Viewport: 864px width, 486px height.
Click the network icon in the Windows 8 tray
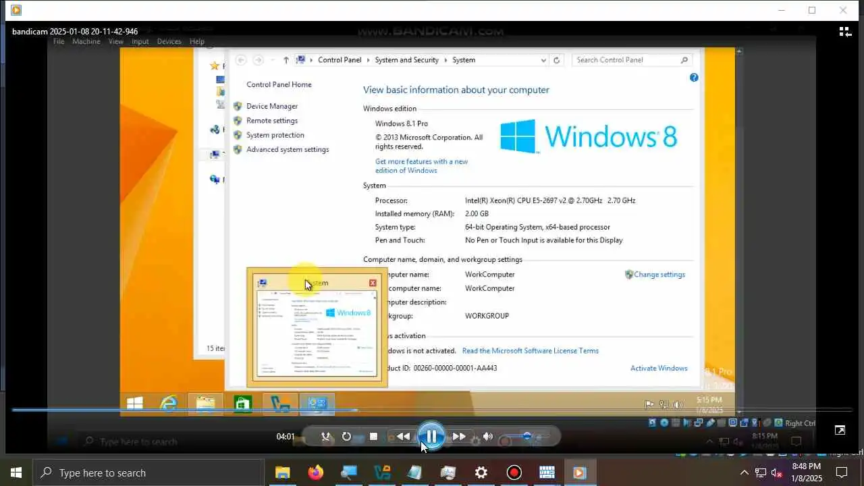click(664, 405)
